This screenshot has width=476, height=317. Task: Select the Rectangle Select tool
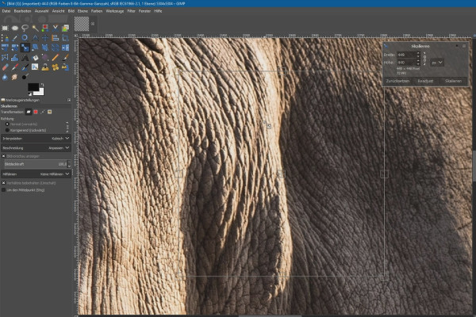tap(5, 29)
